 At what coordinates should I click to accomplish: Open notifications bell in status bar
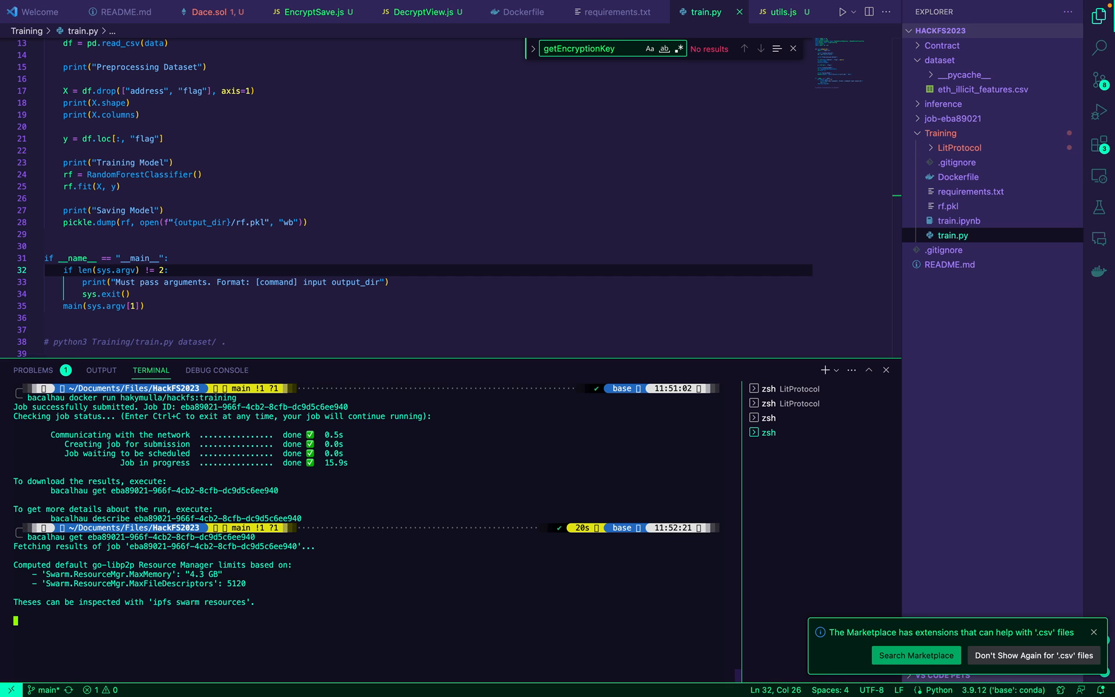click(1100, 690)
